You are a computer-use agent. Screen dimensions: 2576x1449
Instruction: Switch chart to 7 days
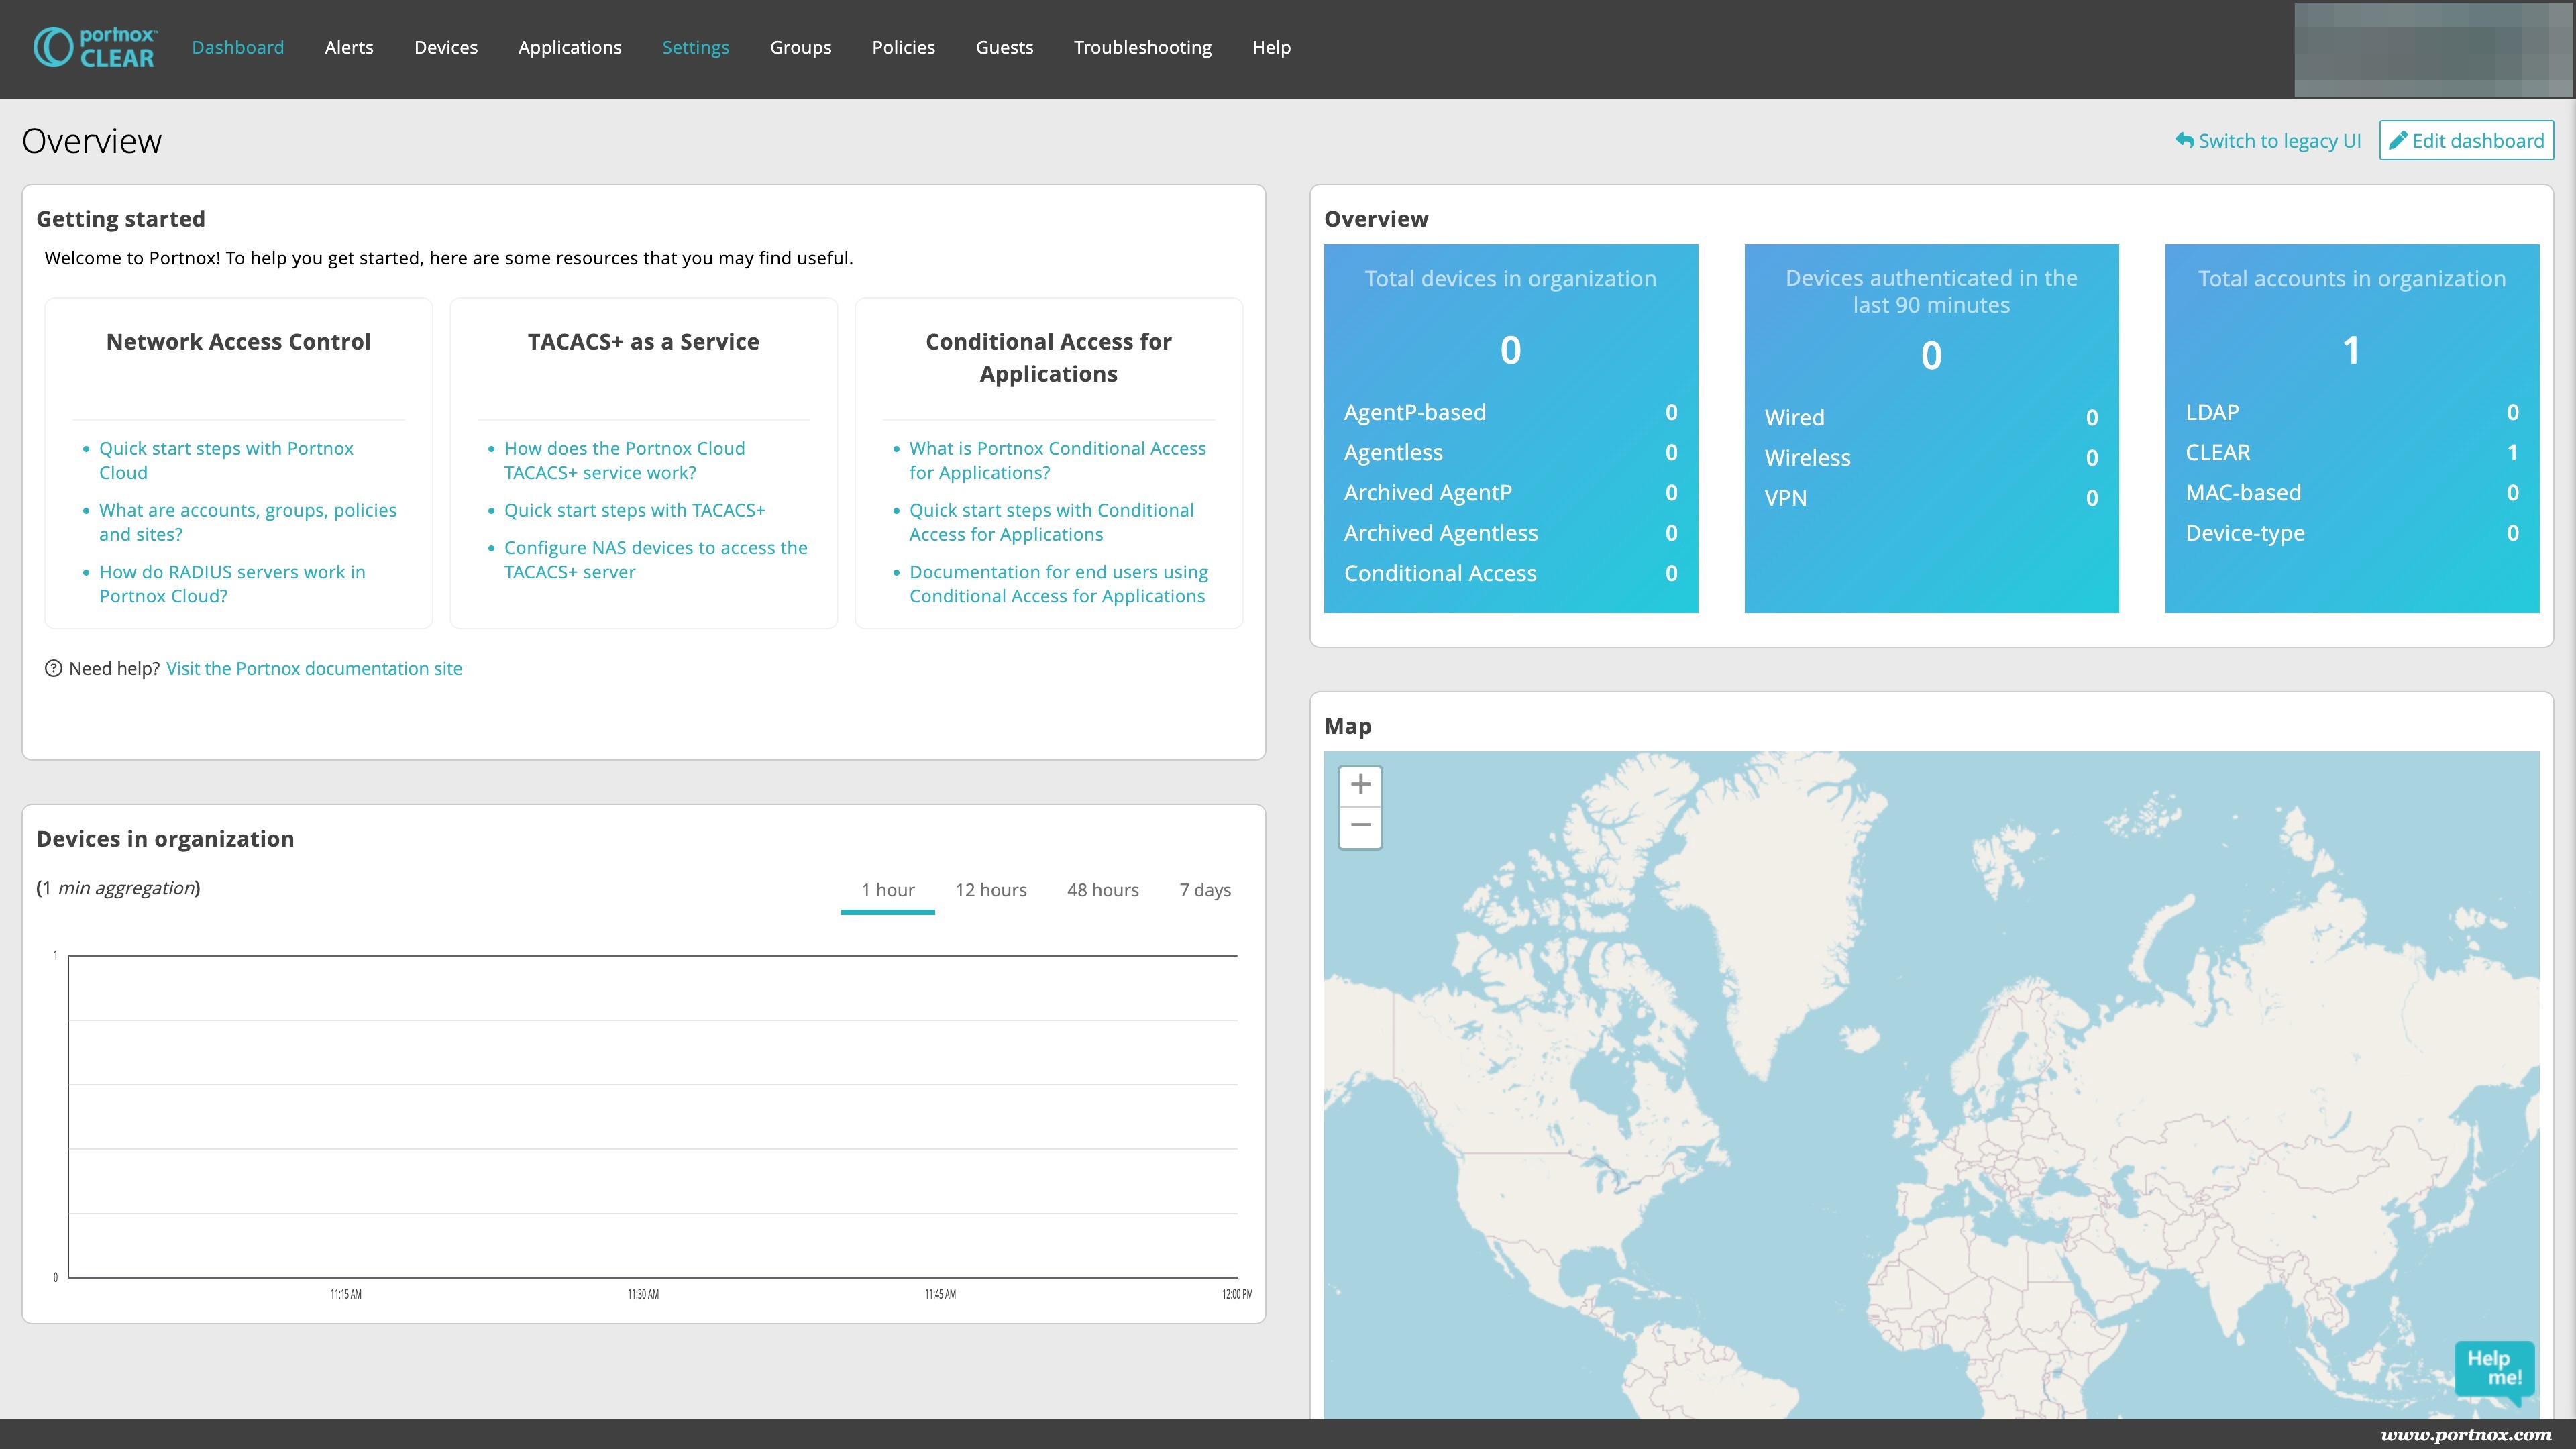[1204, 890]
